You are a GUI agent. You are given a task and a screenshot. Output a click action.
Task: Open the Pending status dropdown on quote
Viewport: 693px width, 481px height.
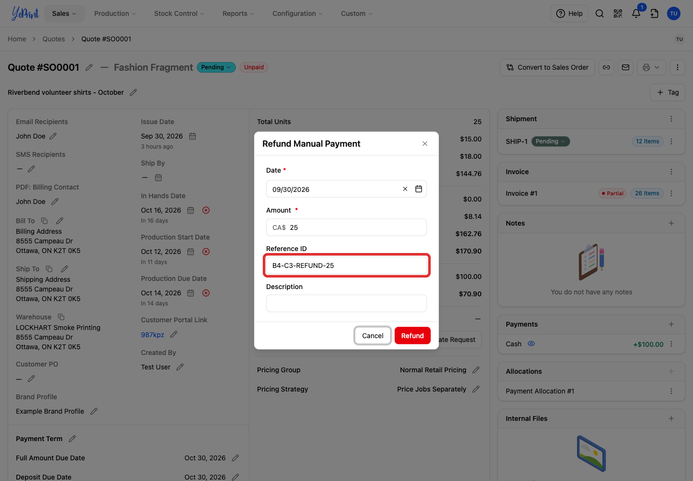point(216,67)
